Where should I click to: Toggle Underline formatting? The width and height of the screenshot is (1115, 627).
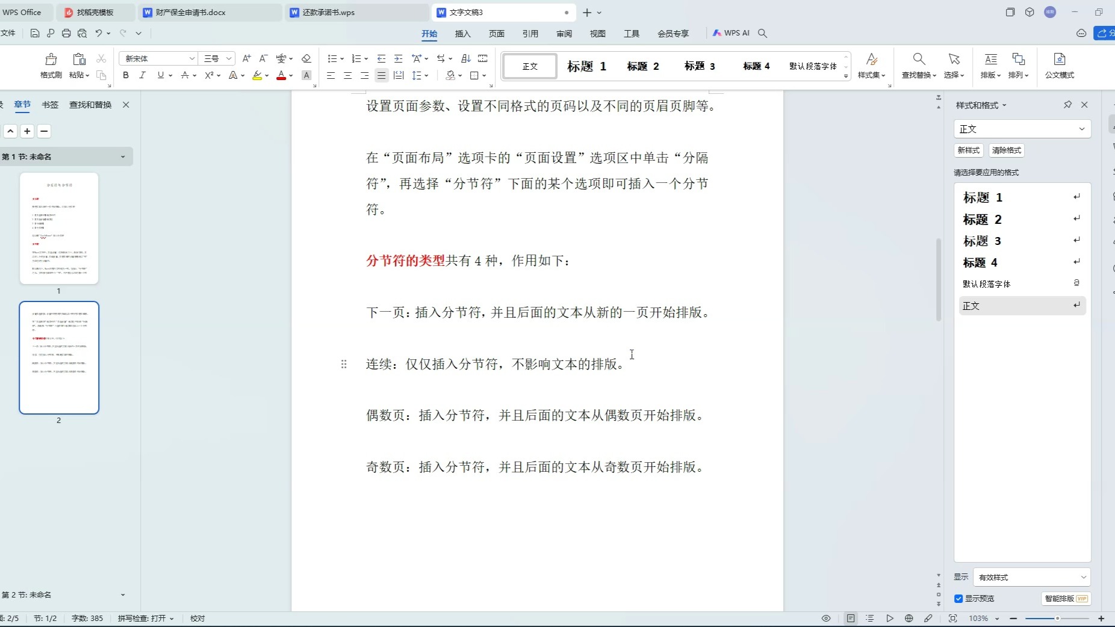[160, 75]
